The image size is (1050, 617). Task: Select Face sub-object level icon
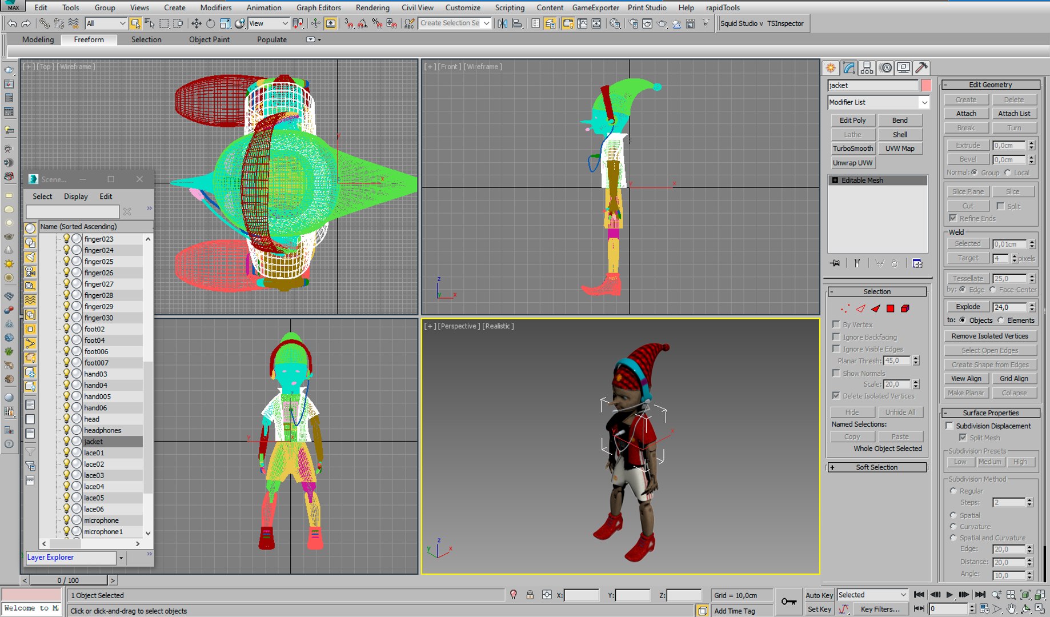875,308
